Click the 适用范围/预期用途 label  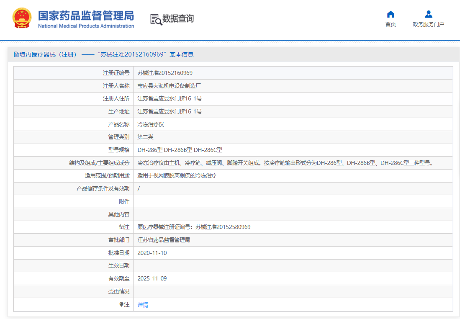(107, 175)
